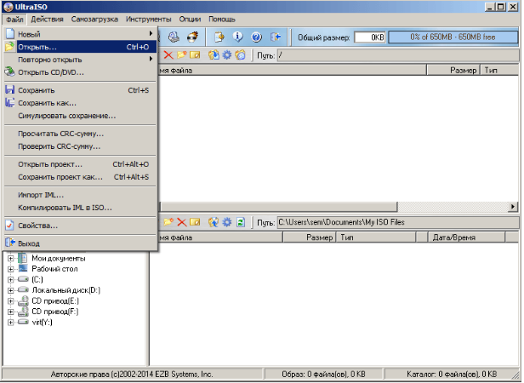The image size is (524, 383).
Task: Select Проверить CRC-сумму... entry
Action: point(80,146)
